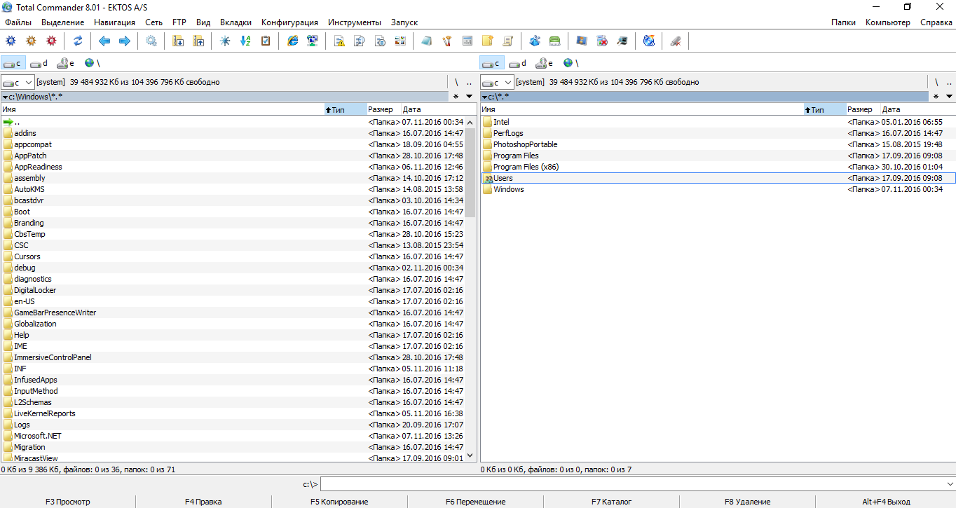Sort right panel by Размер column header

[x=862, y=109]
